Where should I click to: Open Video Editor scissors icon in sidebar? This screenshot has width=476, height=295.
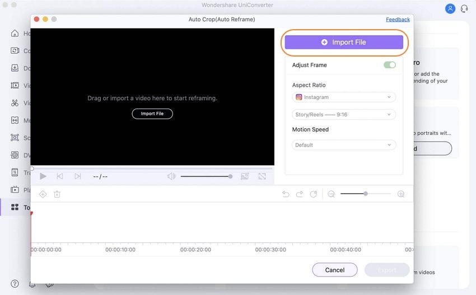15,103
